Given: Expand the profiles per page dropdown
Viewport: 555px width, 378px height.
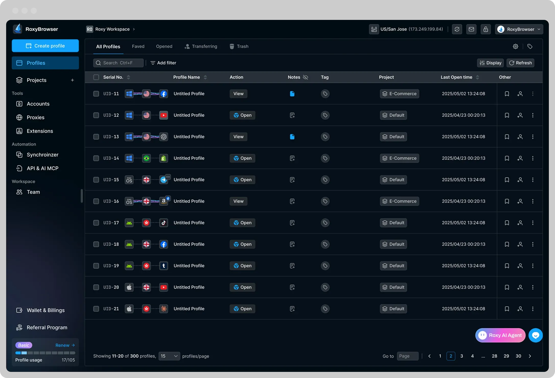Looking at the screenshot, I should 169,356.
